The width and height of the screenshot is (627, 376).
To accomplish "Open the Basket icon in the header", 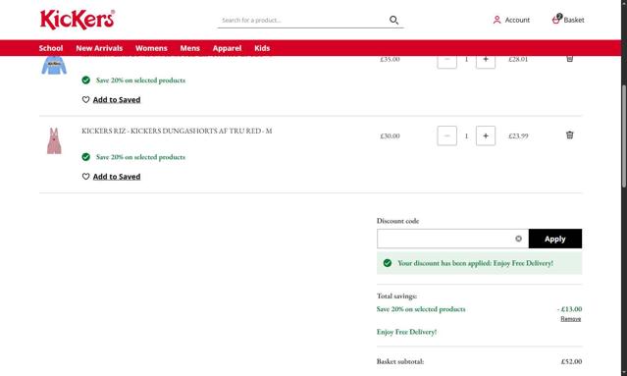I will coord(556,19).
